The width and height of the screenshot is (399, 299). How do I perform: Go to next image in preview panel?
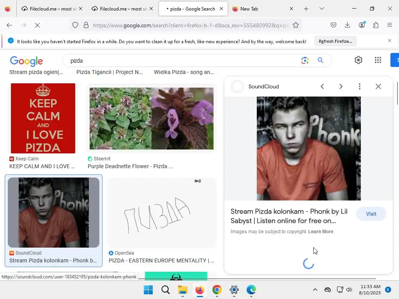point(341,86)
